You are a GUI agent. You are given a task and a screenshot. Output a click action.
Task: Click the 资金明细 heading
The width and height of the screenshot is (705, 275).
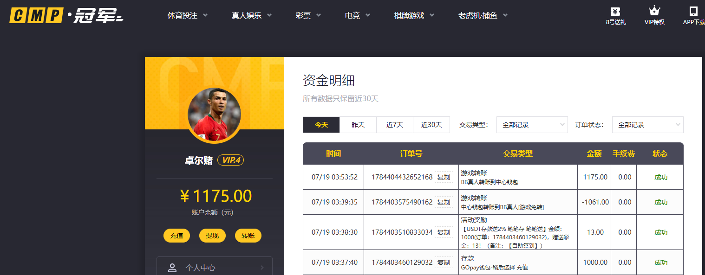(x=329, y=81)
